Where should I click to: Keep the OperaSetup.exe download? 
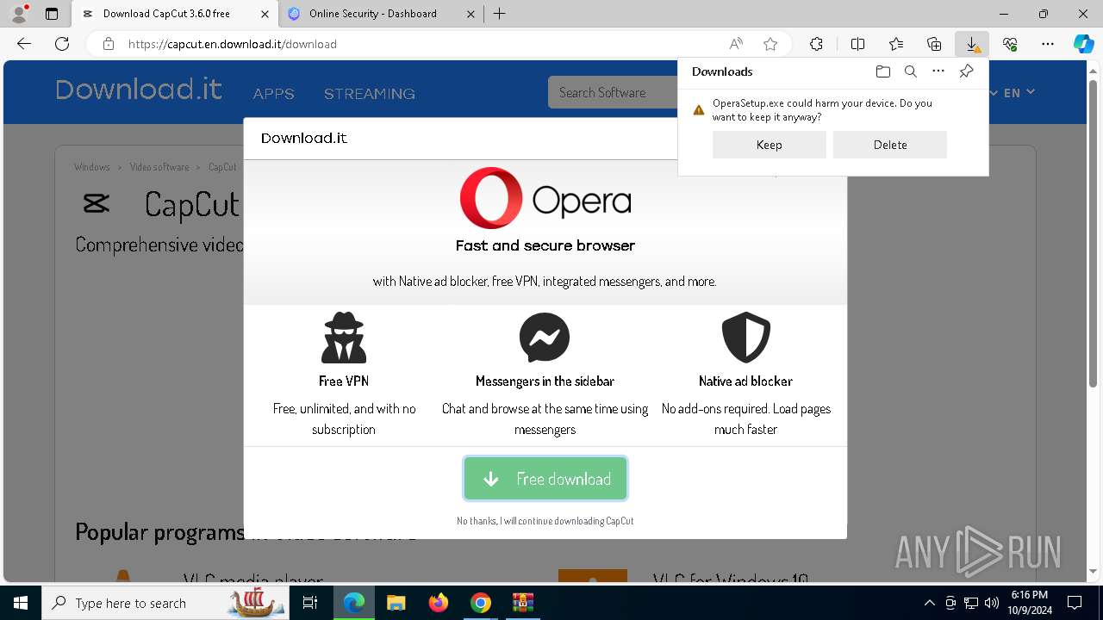click(769, 145)
